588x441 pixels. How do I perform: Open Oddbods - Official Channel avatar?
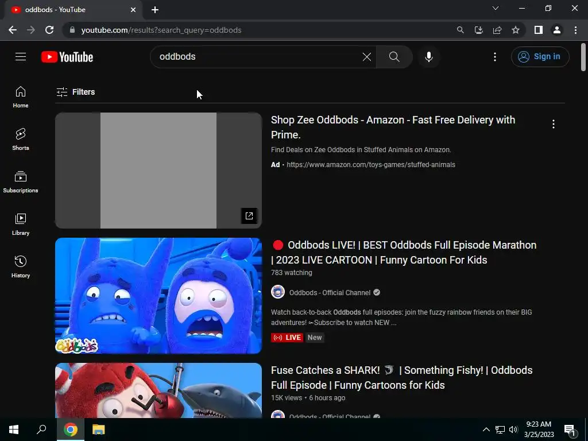click(278, 292)
